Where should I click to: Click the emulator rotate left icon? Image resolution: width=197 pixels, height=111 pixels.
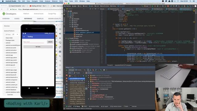click(x=60, y=43)
